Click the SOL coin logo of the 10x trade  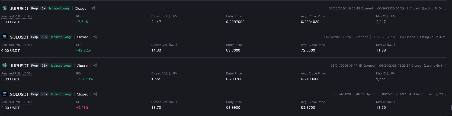[5, 37]
